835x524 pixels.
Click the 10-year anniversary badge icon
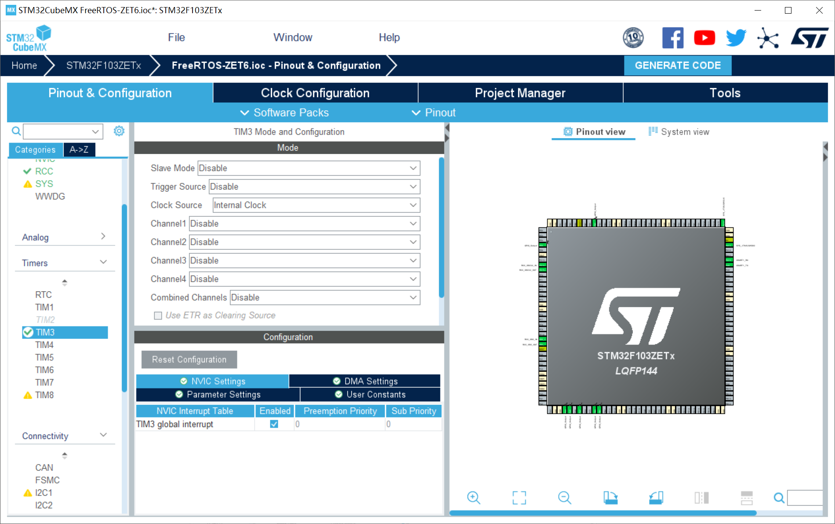(633, 38)
